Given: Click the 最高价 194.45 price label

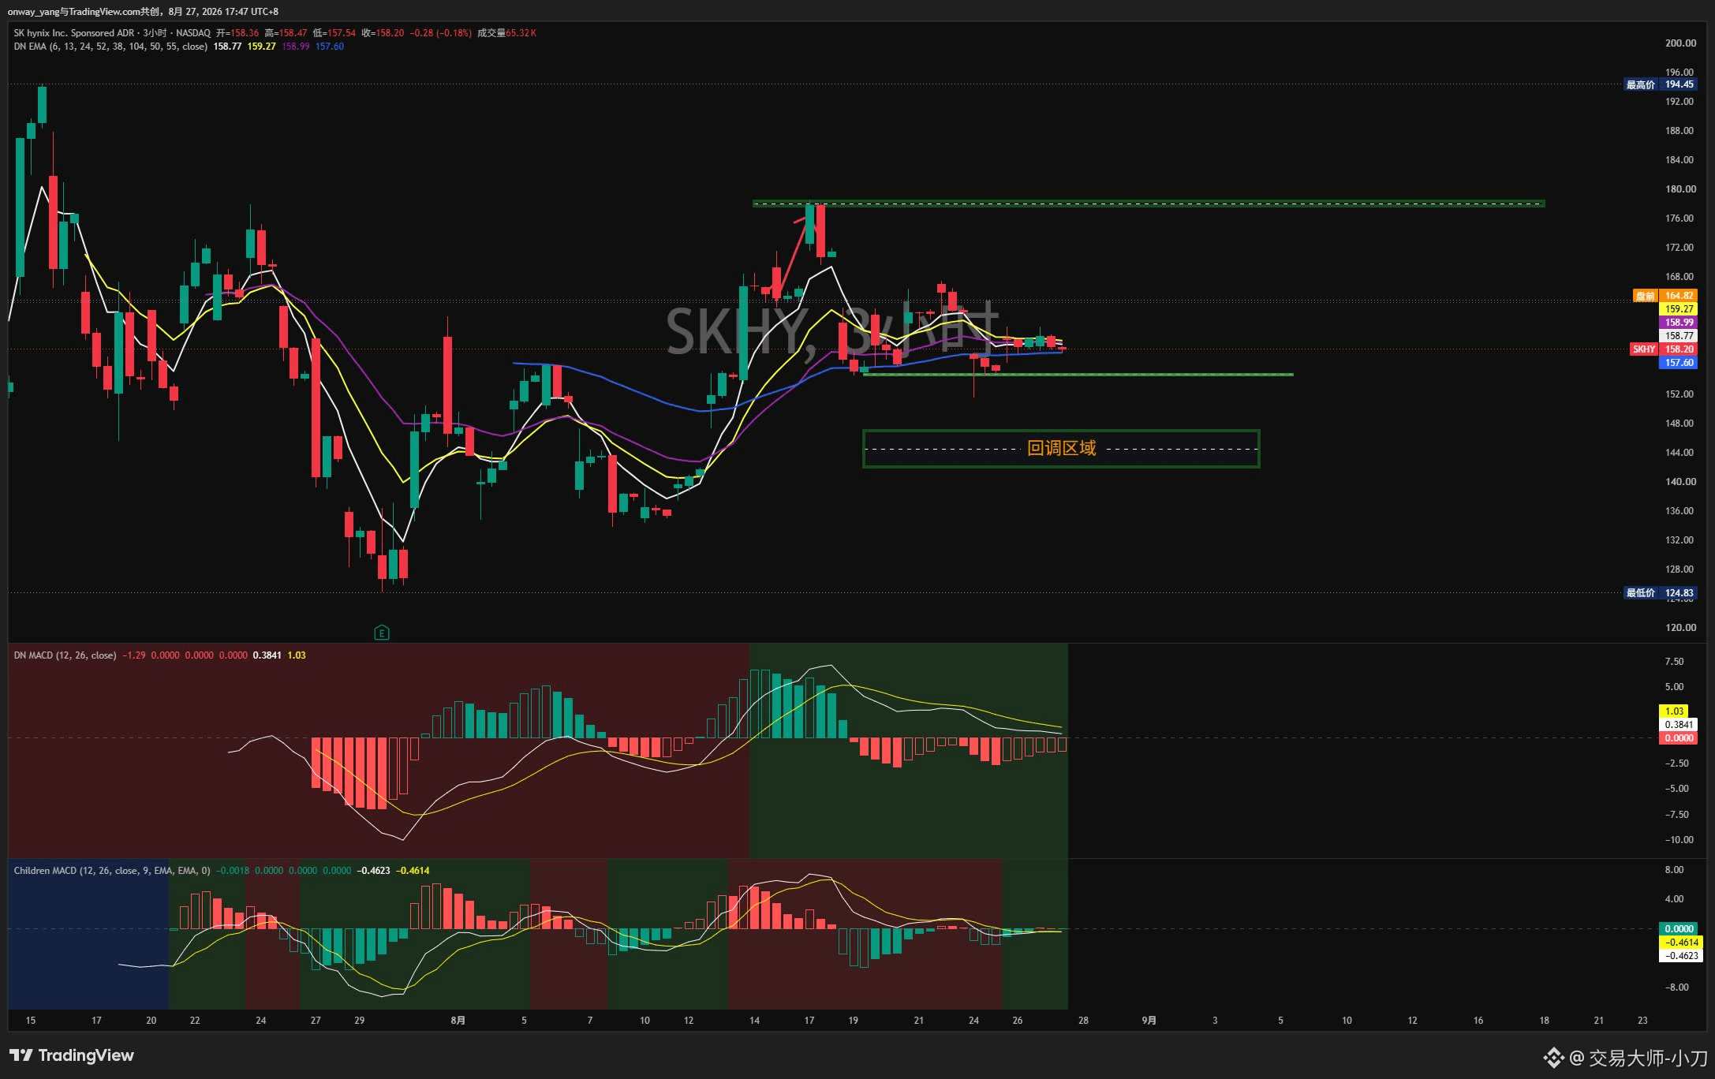Looking at the screenshot, I should [1660, 84].
